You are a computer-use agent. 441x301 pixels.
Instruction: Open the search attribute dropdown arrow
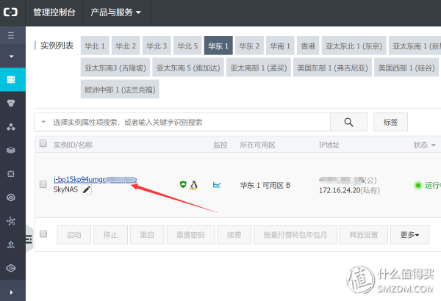[x=43, y=122]
